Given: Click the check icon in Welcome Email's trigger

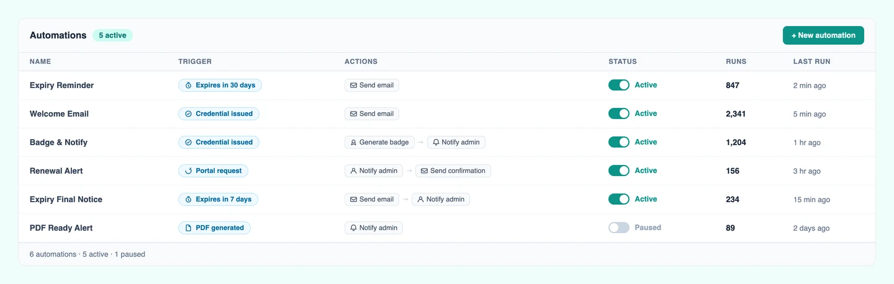Looking at the screenshot, I should pos(188,114).
